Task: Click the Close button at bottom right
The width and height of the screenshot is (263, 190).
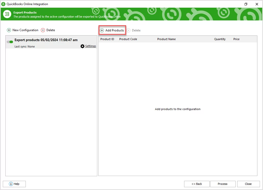Action: coord(248,184)
